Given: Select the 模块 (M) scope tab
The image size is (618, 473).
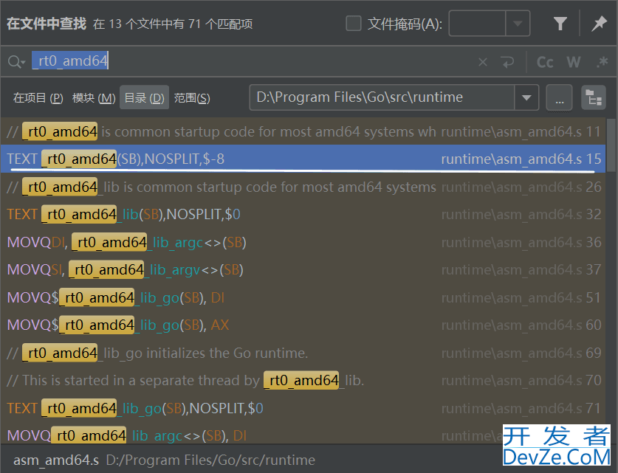Looking at the screenshot, I should 94,97.
